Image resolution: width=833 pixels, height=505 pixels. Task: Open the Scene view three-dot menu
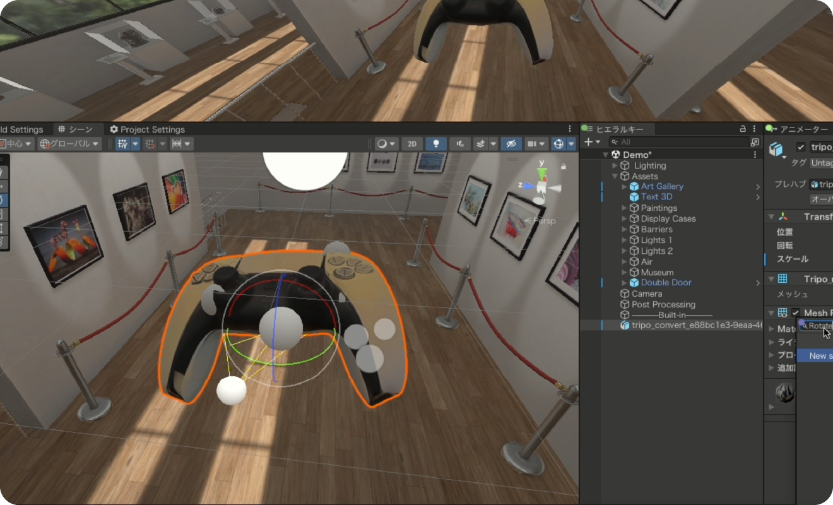click(570, 129)
